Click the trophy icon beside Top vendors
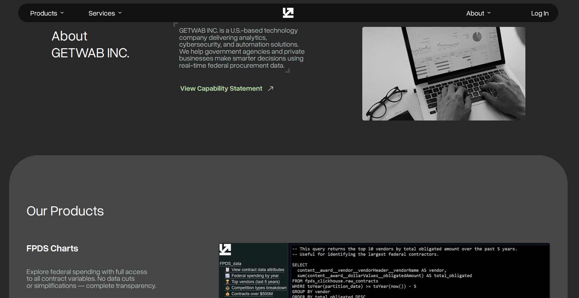 coord(227,282)
